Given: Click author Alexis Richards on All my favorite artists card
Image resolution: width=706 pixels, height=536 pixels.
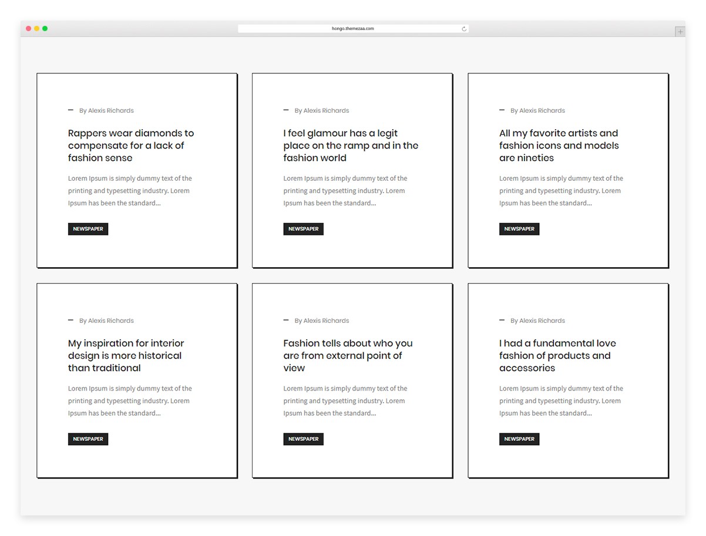Looking at the screenshot, I should 542,110.
